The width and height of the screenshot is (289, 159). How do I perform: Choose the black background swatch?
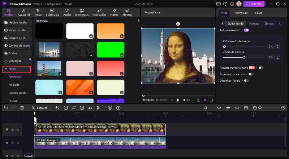[49, 31]
